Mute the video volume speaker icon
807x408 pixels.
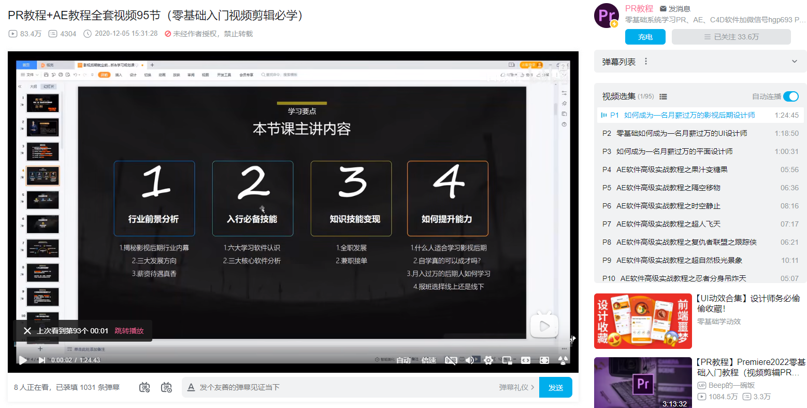tap(469, 360)
